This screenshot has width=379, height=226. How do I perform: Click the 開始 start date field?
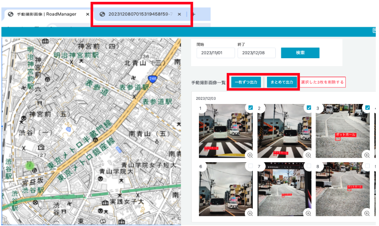tap(216, 53)
